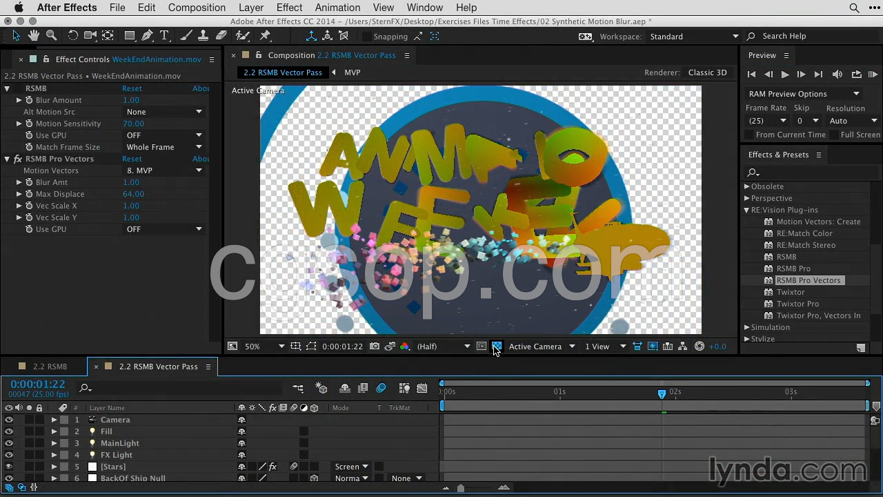Collapse the RE:Vision Plug-ins folder
883x497 pixels.
point(746,210)
